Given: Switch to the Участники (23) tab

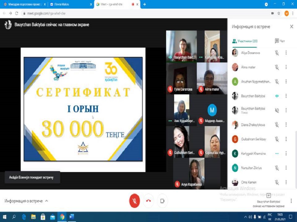Looking at the screenshot, I should [245, 41].
